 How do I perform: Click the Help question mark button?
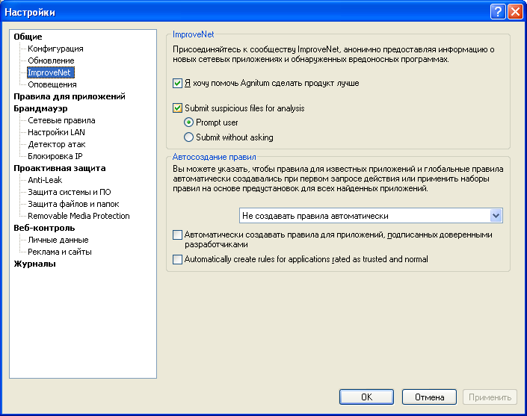click(498, 12)
